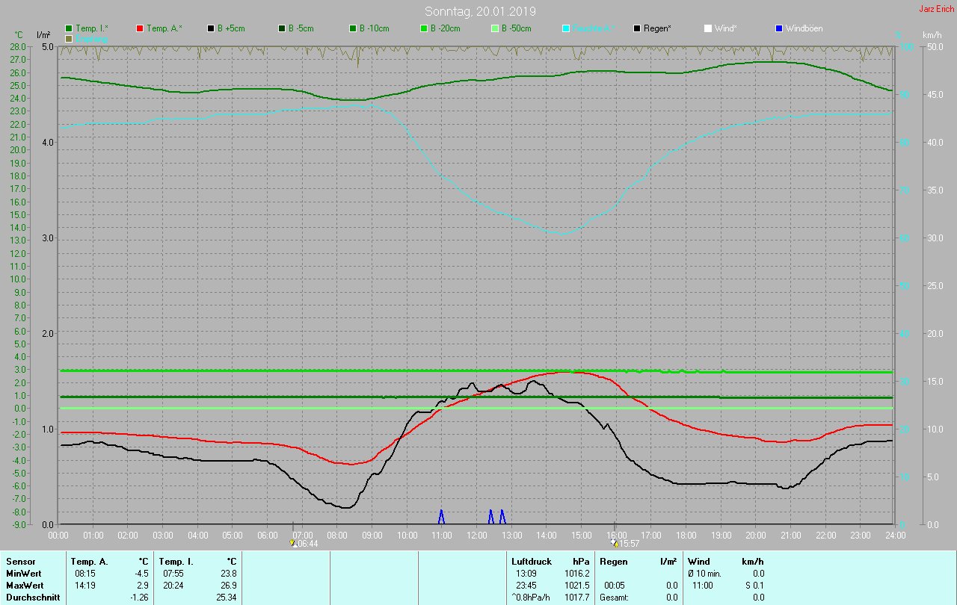The image size is (957, 605).
Task: Click the 00:00 time axis label
Action: pyautogui.click(x=59, y=536)
